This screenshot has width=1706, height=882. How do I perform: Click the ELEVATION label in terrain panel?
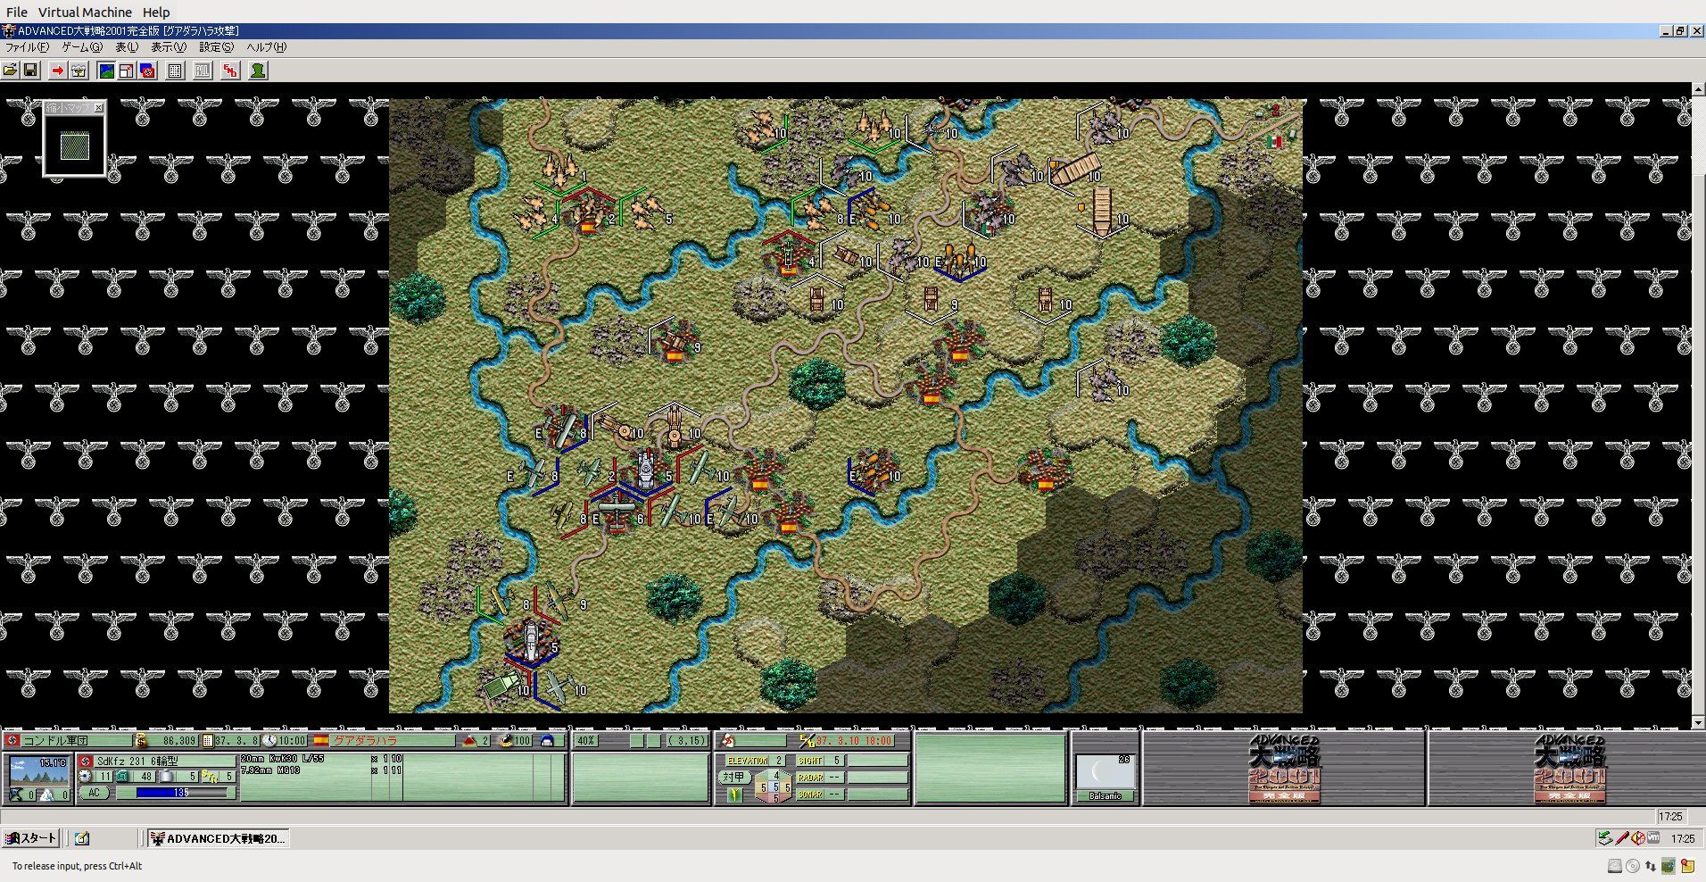(747, 761)
